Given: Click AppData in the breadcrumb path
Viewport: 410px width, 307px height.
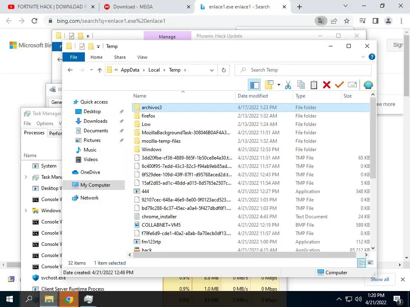Looking at the screenshot, I should point(130,70).
